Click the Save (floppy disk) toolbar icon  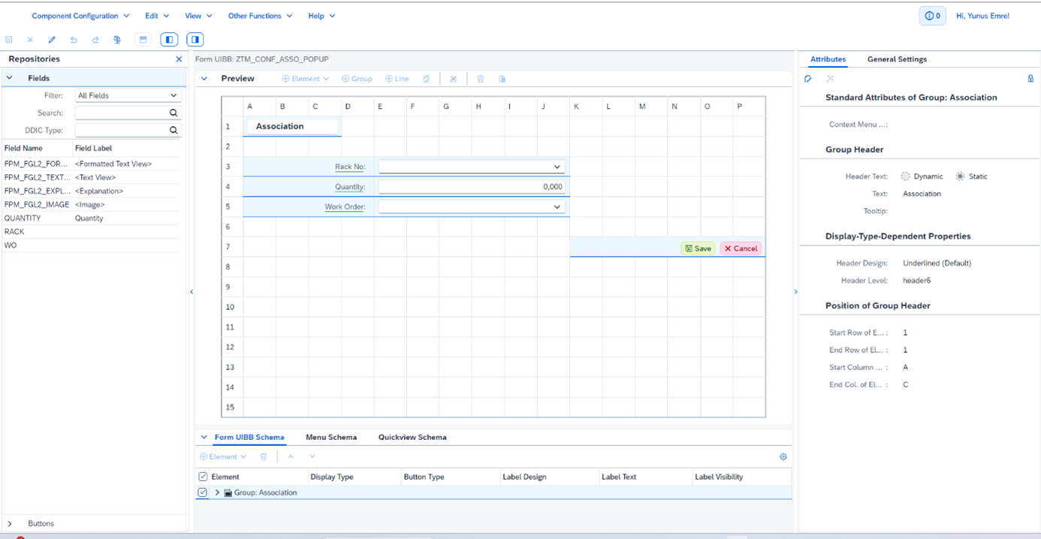pos(8,39)
